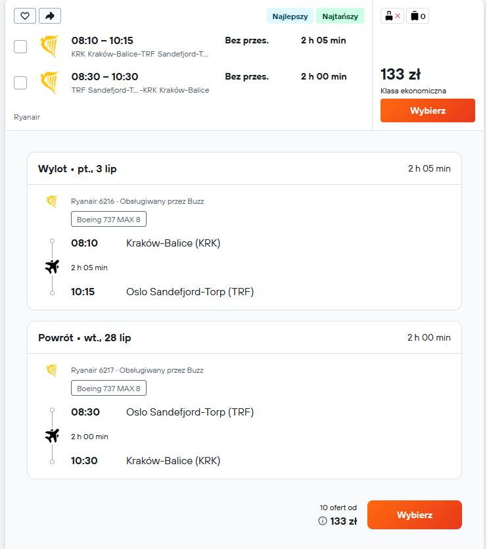487x549 pixels.
Task: Click the return Boeing 737 MAX 8 badge
Action: pos(108,389)
